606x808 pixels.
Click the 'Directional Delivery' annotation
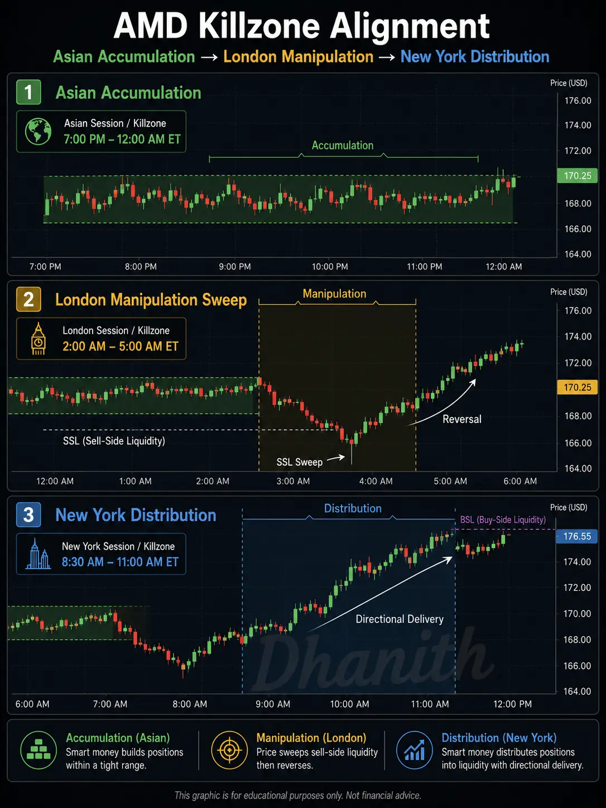[x=400, y=619]
